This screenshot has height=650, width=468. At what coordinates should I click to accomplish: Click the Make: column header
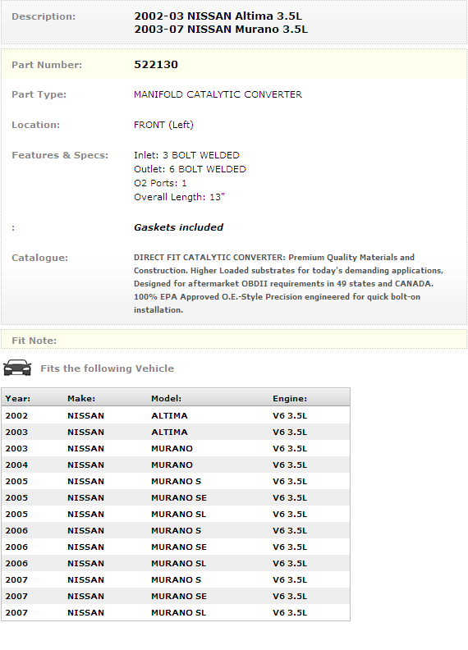[x=81, y=398]
